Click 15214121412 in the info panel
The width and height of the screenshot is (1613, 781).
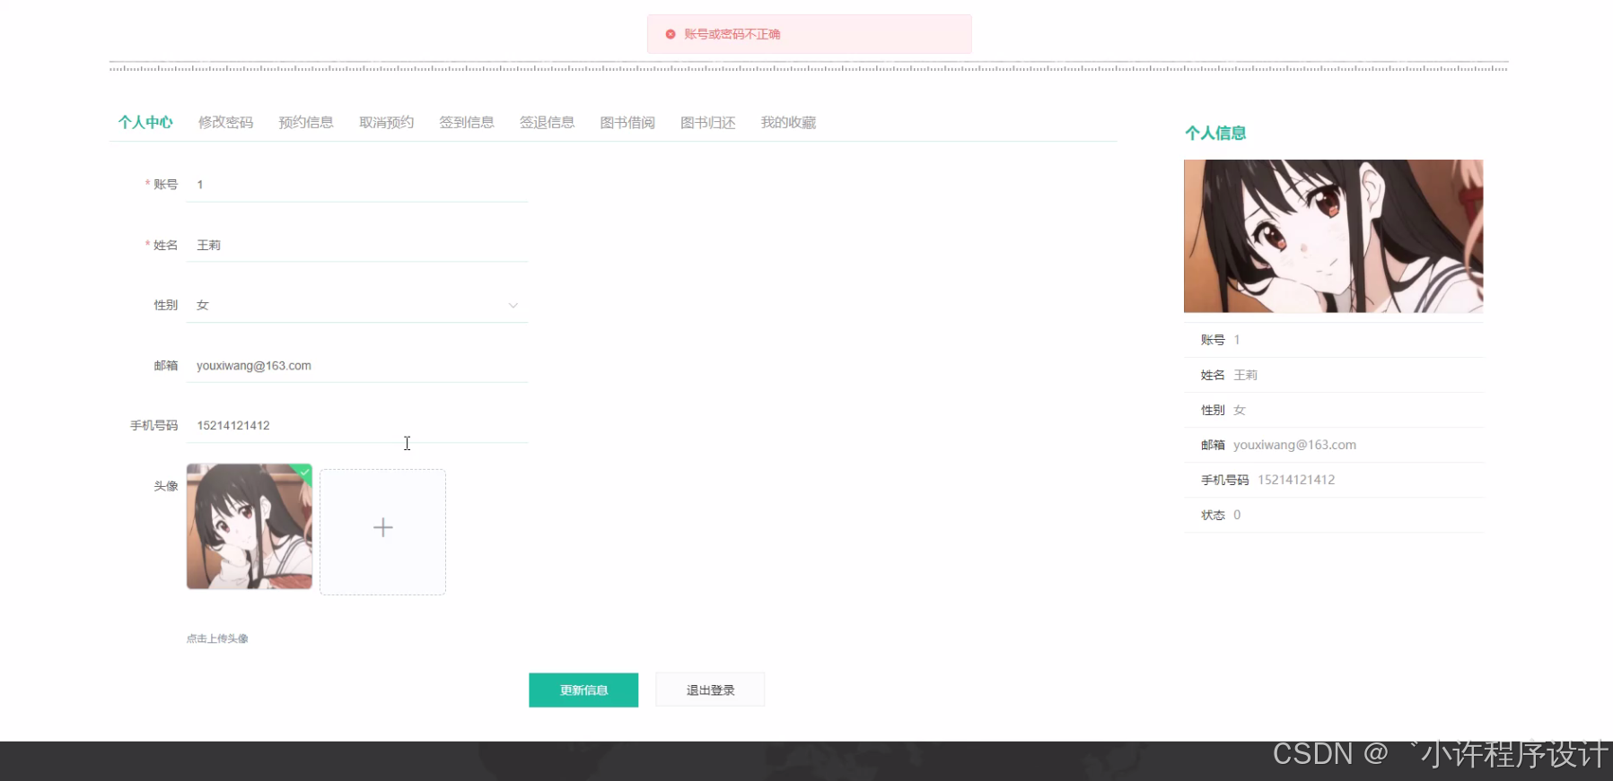pyautogui.click(x=1296, y=480)
